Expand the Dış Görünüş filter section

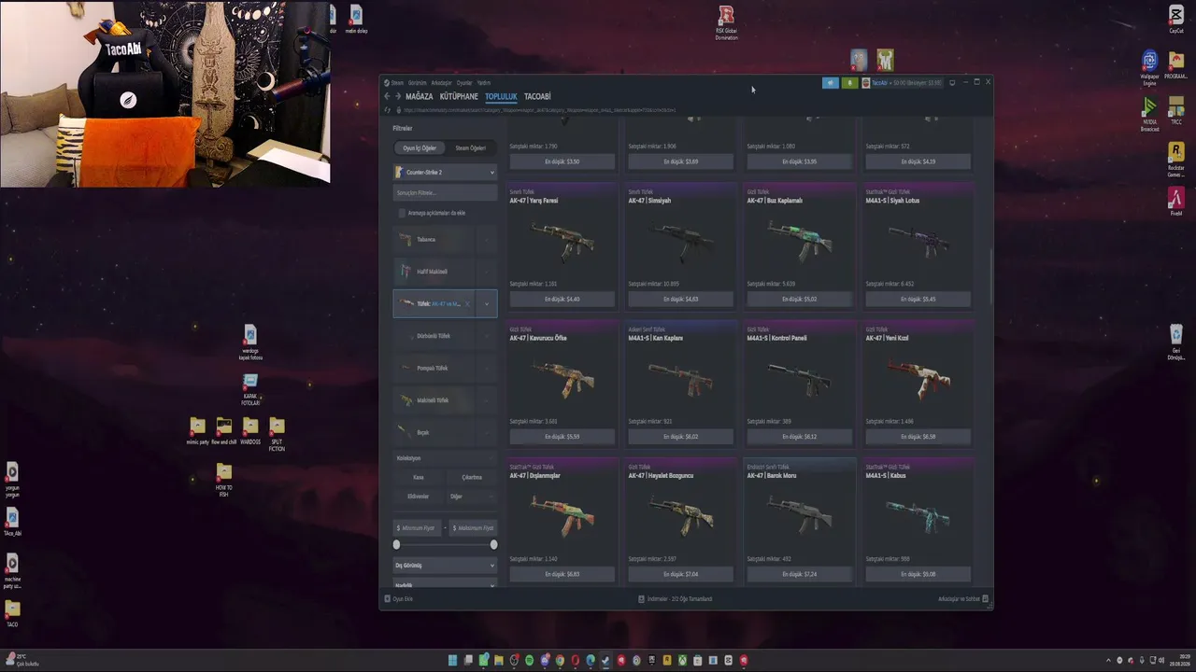coord(445,565)
